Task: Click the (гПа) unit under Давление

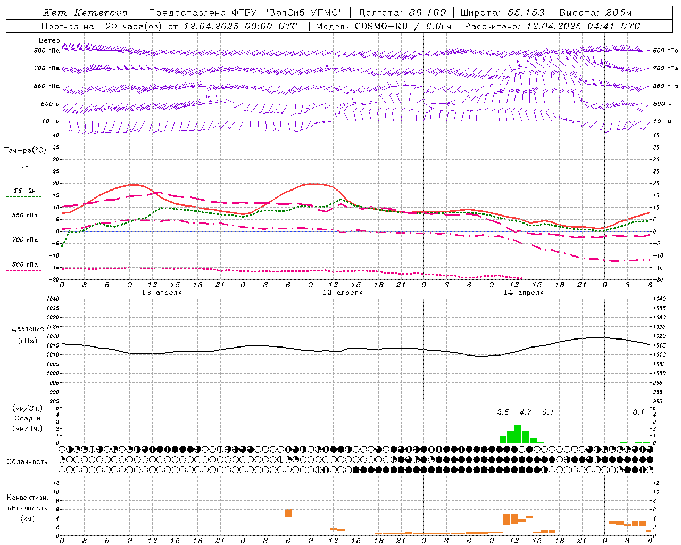Action: (x=28, y=341)
